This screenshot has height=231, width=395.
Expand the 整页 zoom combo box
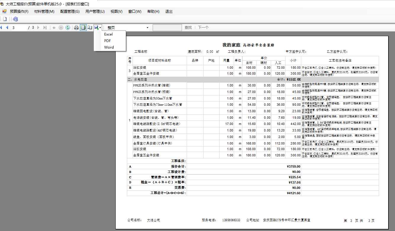point(148,28)
